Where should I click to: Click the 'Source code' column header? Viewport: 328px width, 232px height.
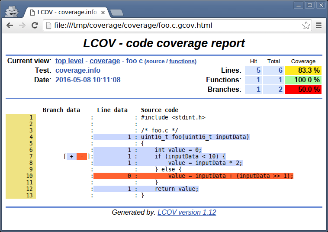[x=160, y=110]
